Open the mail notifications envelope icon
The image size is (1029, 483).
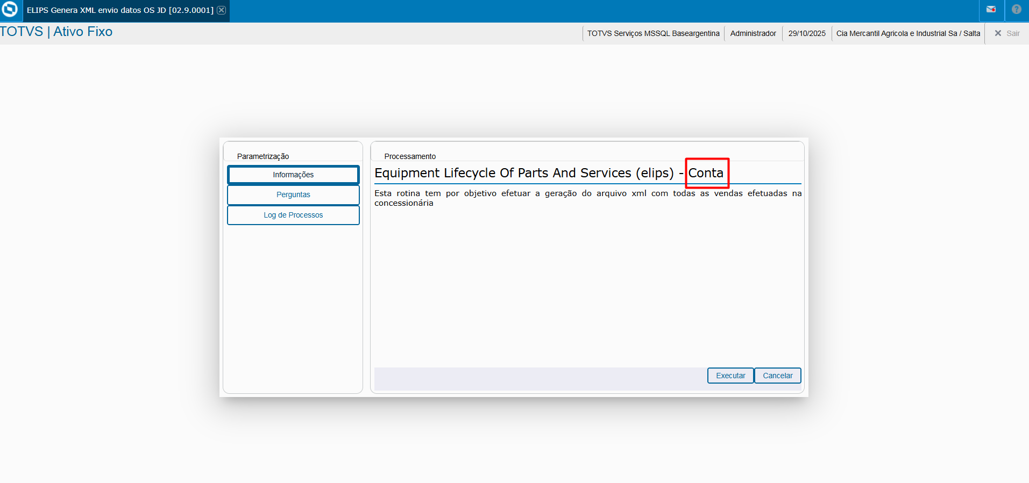[x=991, y=10]
